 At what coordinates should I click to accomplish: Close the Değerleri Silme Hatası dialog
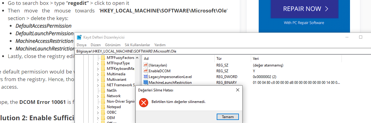tap(237, 90)
